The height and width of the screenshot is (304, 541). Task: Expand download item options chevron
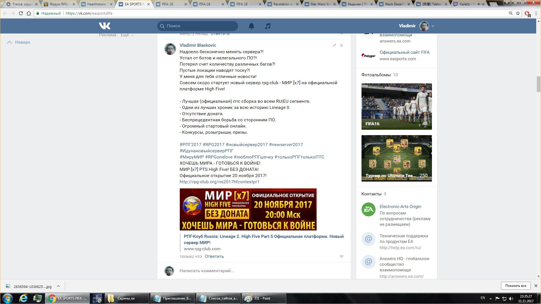tap(58, 286)
